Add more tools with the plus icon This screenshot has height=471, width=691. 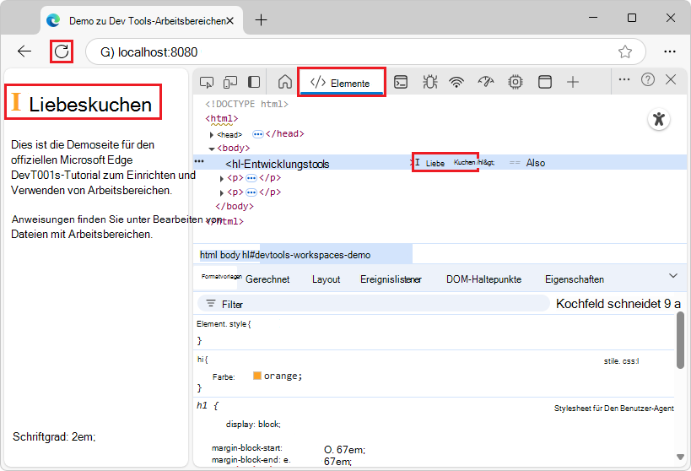point(572,82)
